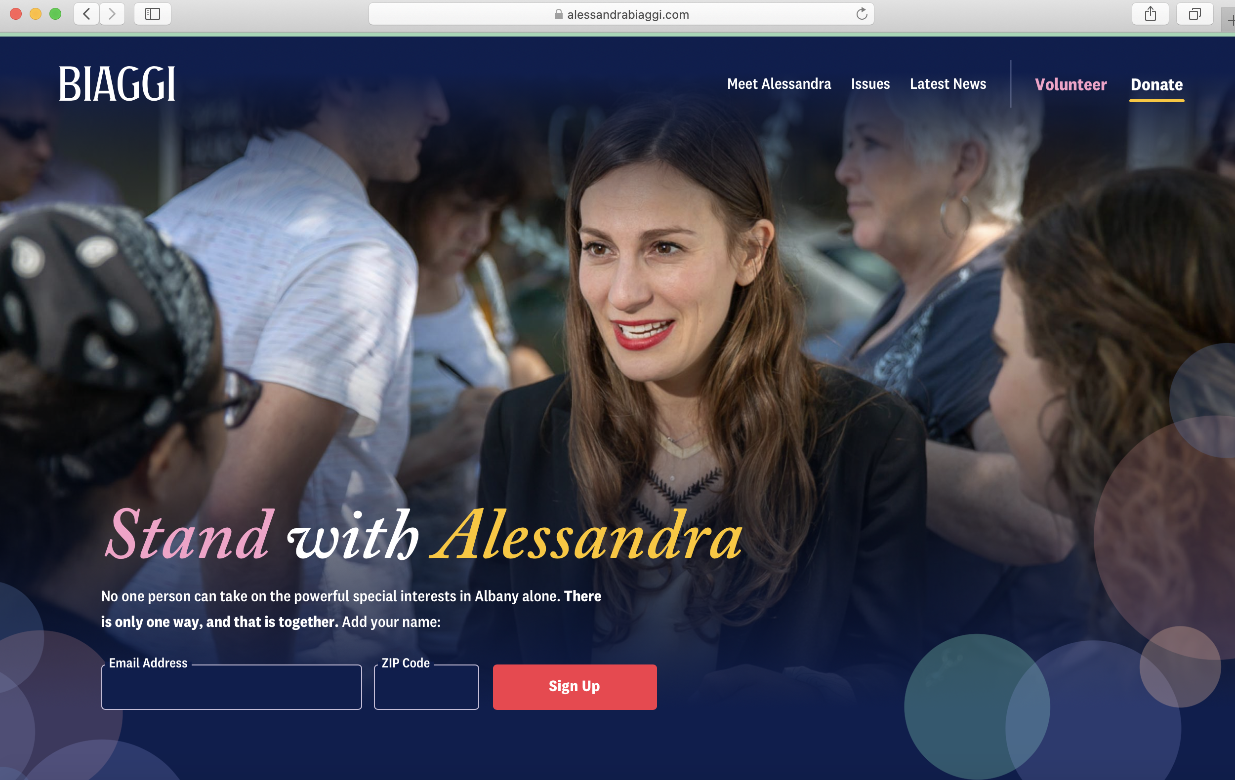Go forward with the Safari forward arrow
The height and width of the screenshot is (780, 1235).
tap(112, 14)
